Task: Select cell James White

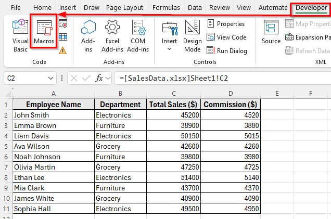Action: pos(54,198)
